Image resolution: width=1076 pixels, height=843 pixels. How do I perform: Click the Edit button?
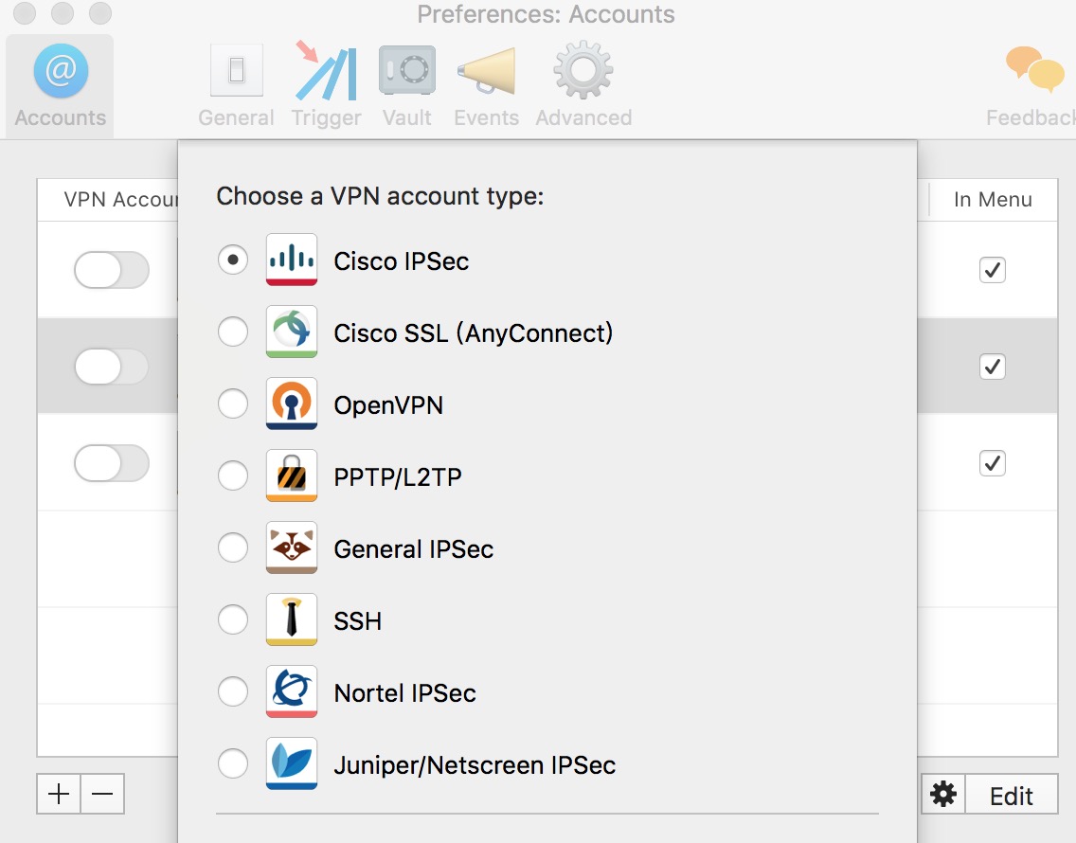coord(1011,796)
